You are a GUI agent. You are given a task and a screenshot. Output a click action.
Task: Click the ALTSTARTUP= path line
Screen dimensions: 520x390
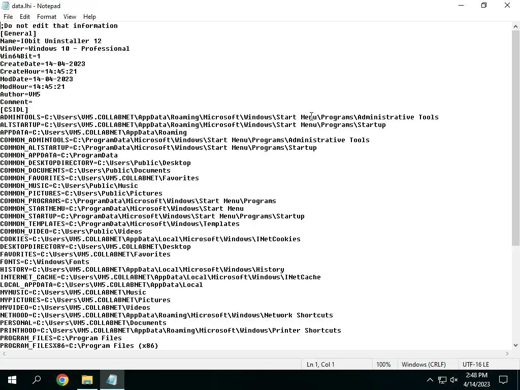(x=193, y=125)
